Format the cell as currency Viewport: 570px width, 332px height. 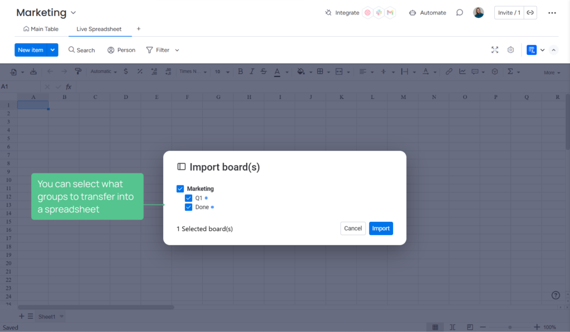coord(126,71)
